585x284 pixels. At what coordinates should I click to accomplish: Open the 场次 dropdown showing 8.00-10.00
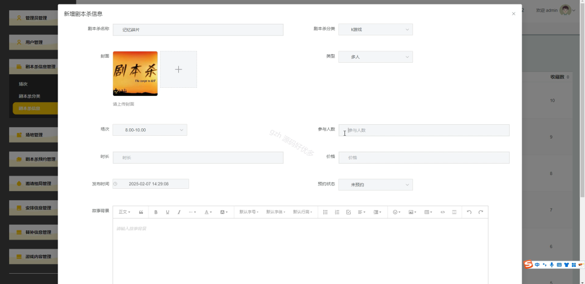pyautogui.click(x=150, y=130)
